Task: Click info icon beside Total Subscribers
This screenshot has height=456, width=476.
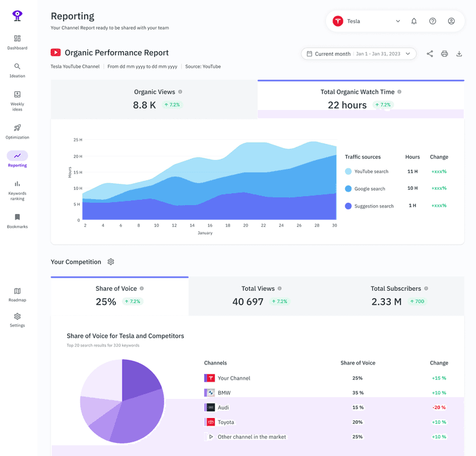Action: (x=426, y=288)
